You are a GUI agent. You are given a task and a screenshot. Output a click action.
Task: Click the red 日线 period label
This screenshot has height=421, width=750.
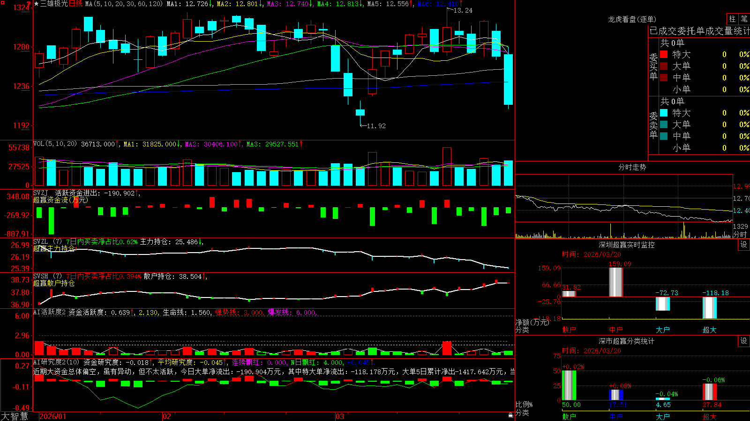point(75,4)
